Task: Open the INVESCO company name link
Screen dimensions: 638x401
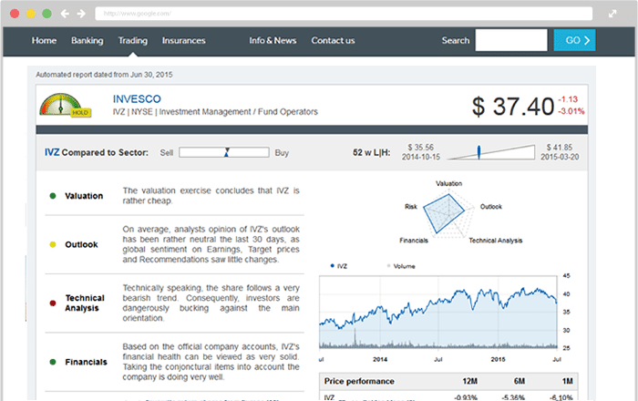Action: (x=137, y=98)
